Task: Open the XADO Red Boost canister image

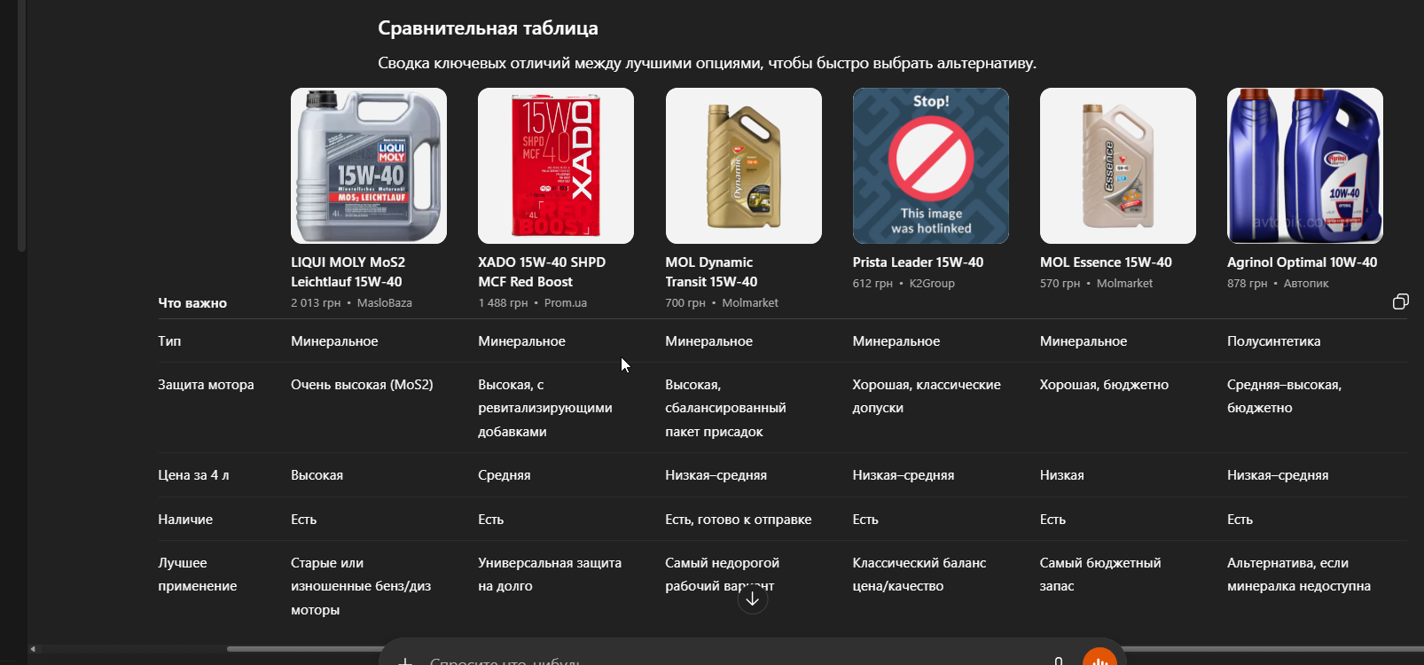Action: [x=556, y=166]
